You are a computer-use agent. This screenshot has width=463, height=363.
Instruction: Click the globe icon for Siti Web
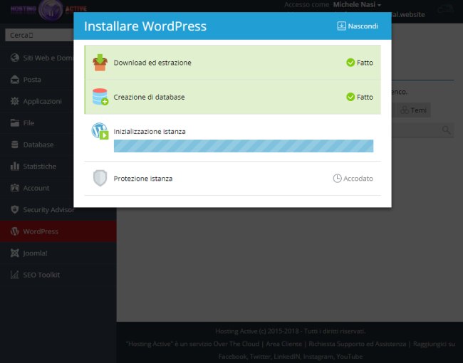(x=15, y=58)
